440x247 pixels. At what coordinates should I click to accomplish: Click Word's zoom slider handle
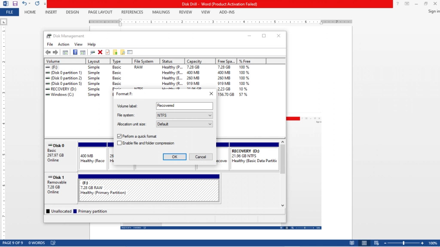(403, 243)
